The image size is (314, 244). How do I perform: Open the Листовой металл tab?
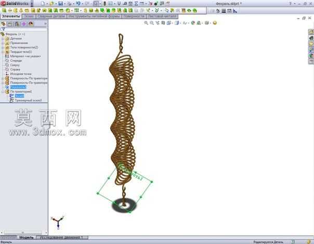click(x=162, y=16)
